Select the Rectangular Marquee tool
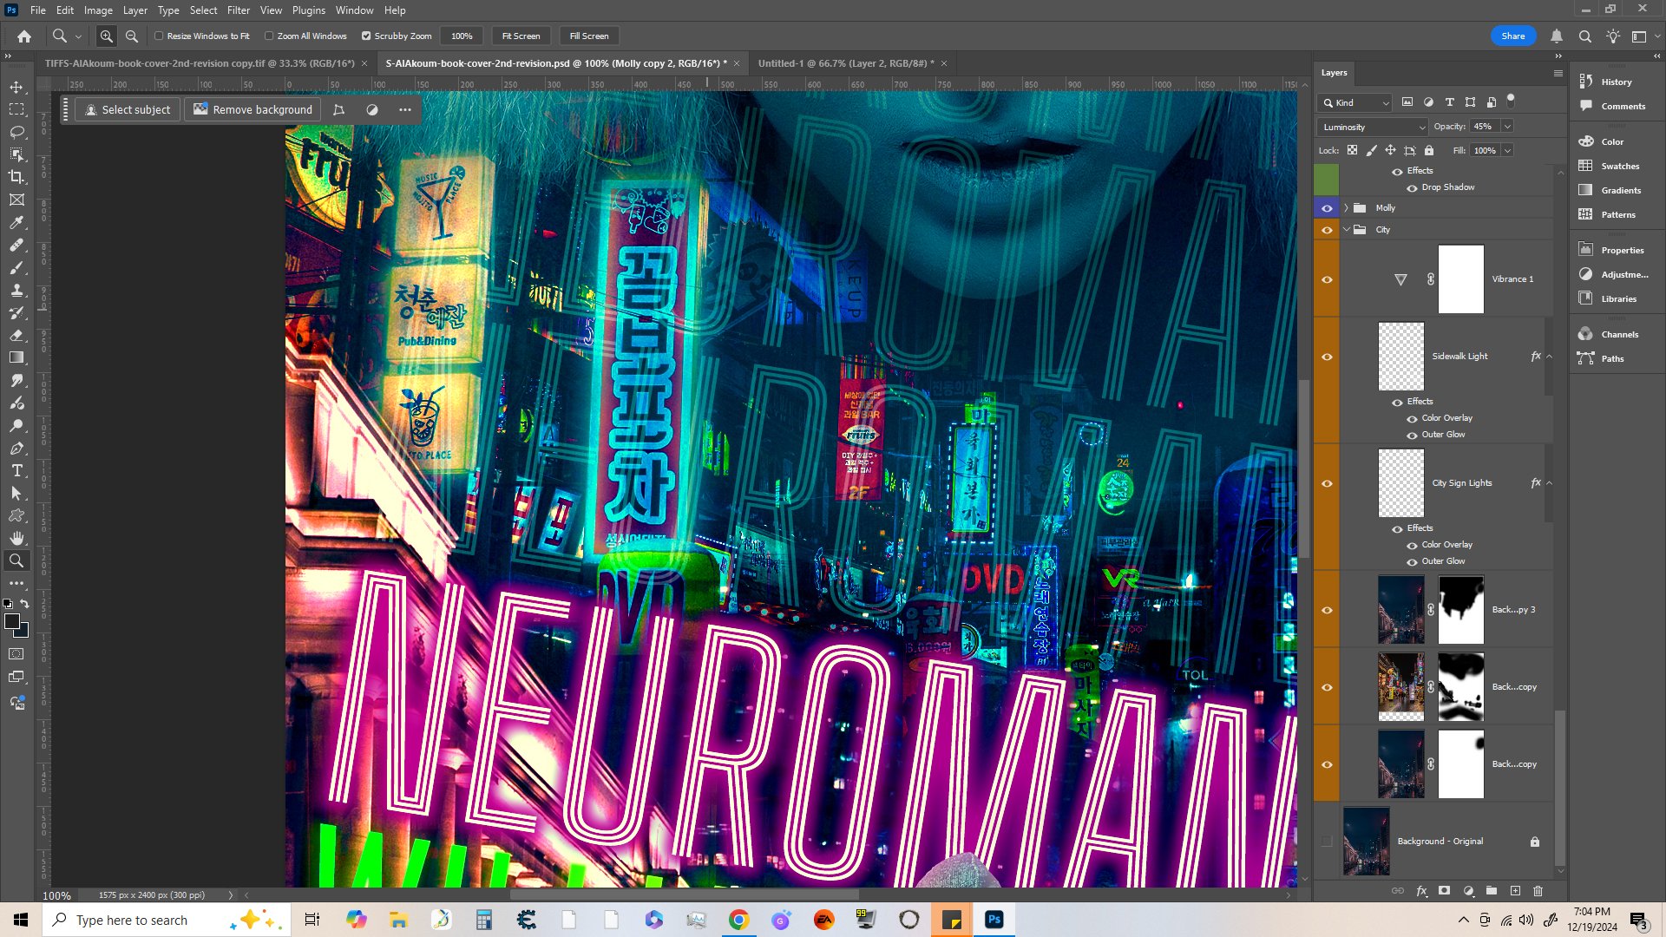1666x937 pixels. click(x=16, y=109)
